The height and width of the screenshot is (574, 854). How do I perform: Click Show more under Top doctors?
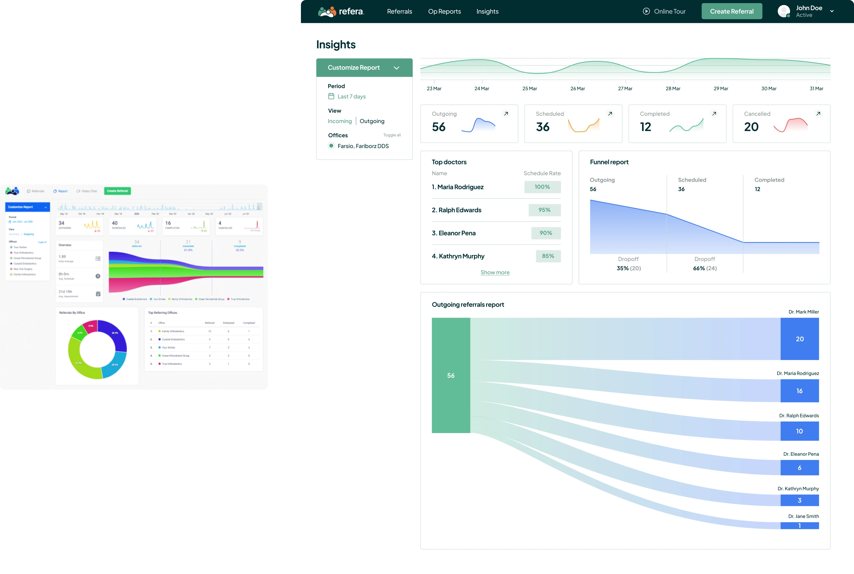[495, 272]
